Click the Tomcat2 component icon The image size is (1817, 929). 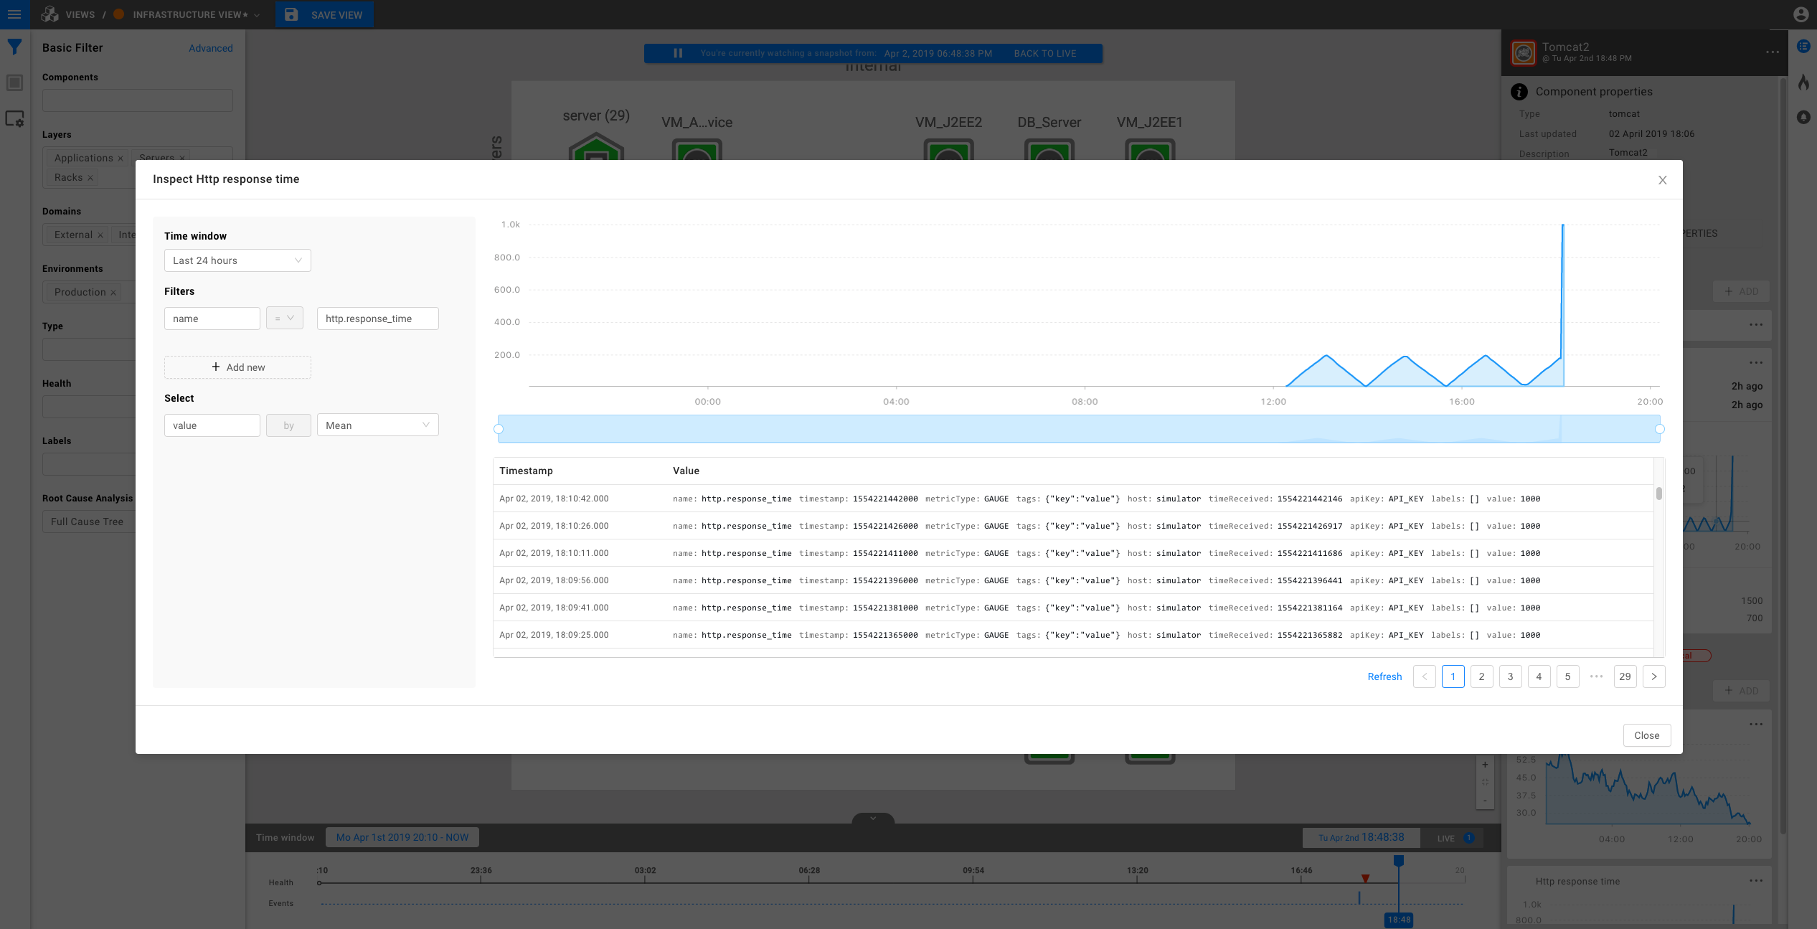click(1524, 53)
